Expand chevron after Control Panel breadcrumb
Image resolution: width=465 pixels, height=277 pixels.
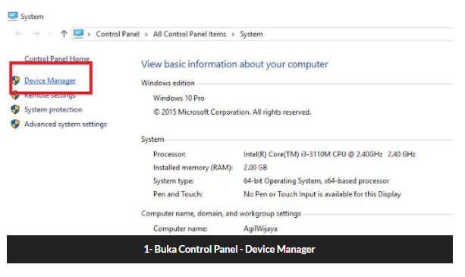(x=146, y=34)
